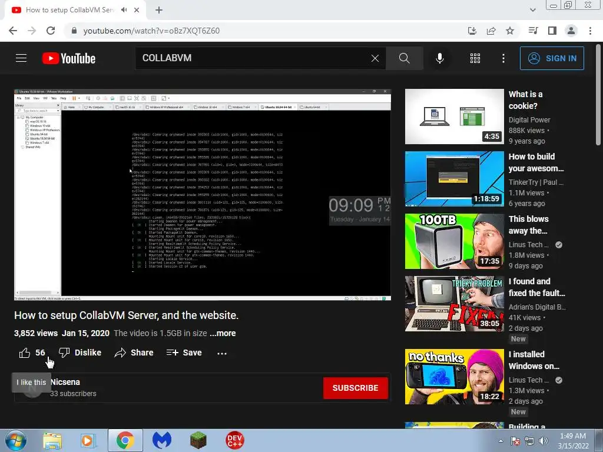Open the 100TB Linus Tech thumbnail
The image size is (603, 452).
tap(454, 241)
